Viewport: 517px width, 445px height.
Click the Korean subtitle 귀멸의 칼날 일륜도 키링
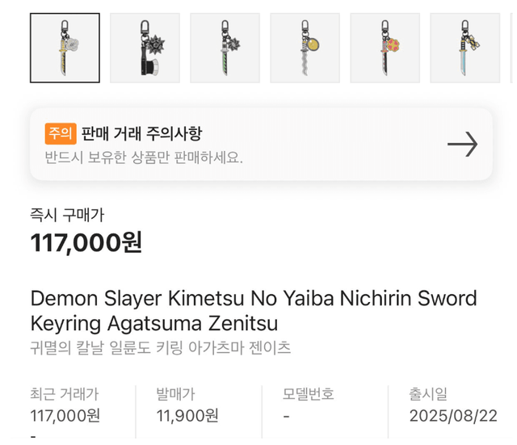tap(161, 348)
